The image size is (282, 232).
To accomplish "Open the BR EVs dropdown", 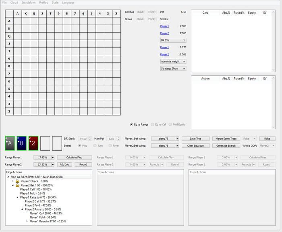I will pyautogui.click(x=173, y=40).
